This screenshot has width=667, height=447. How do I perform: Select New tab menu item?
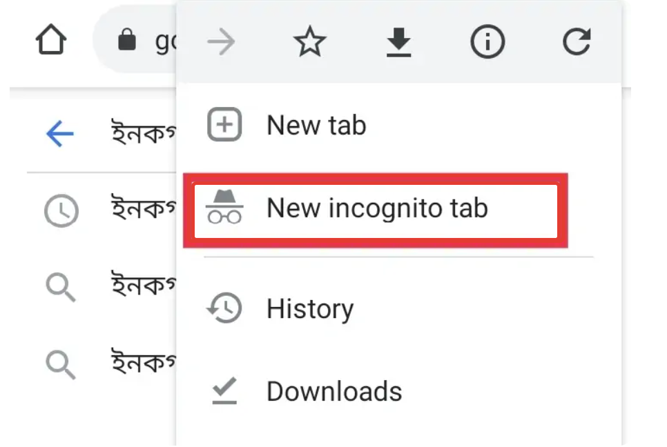click(x=398, y=125)
